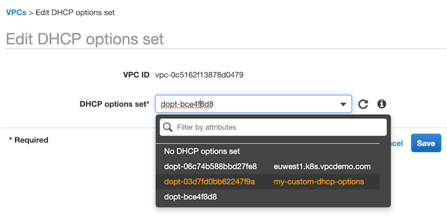Click the VPC ID label
Image resolution: width=447 pixels, height=223 pixels.
point(136,75)
